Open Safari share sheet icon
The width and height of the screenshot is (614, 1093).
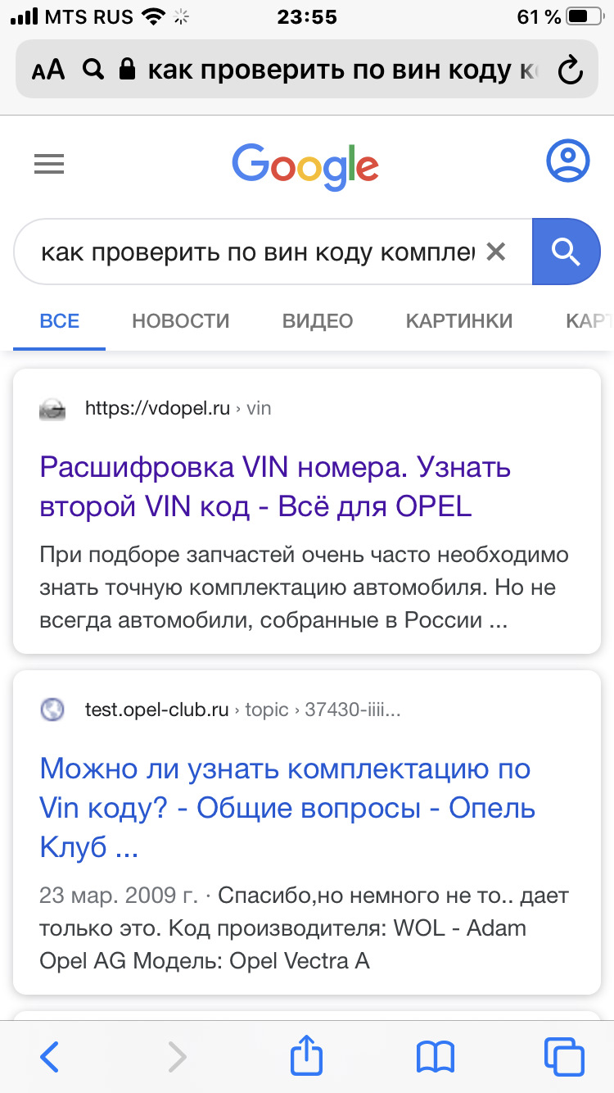click(x=307, y=1055)
